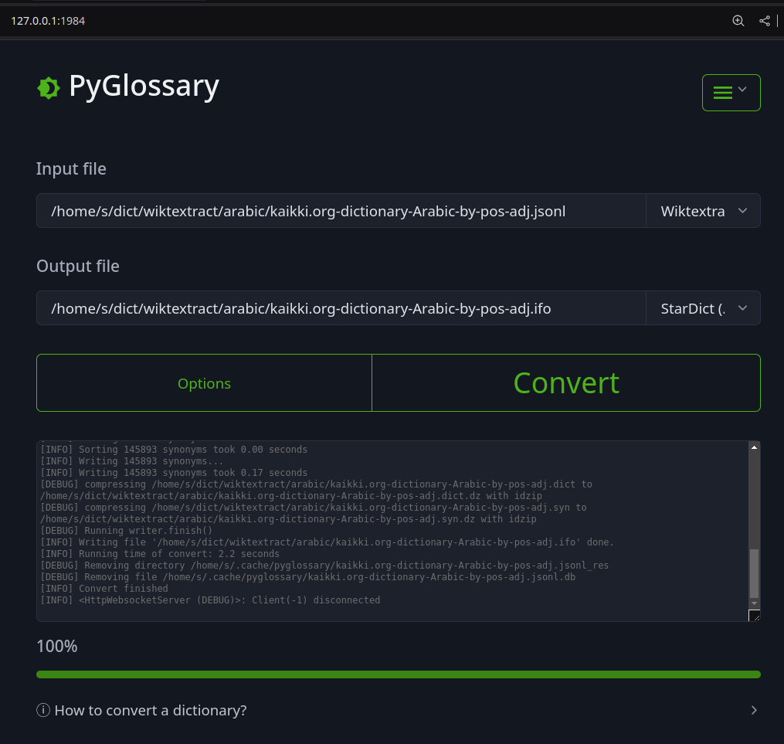Click the 'Running writer.finish()' log line
This screenshot has width=784, height=744.
click(x=126, y=531)
